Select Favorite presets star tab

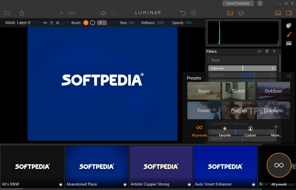(225, 132)
